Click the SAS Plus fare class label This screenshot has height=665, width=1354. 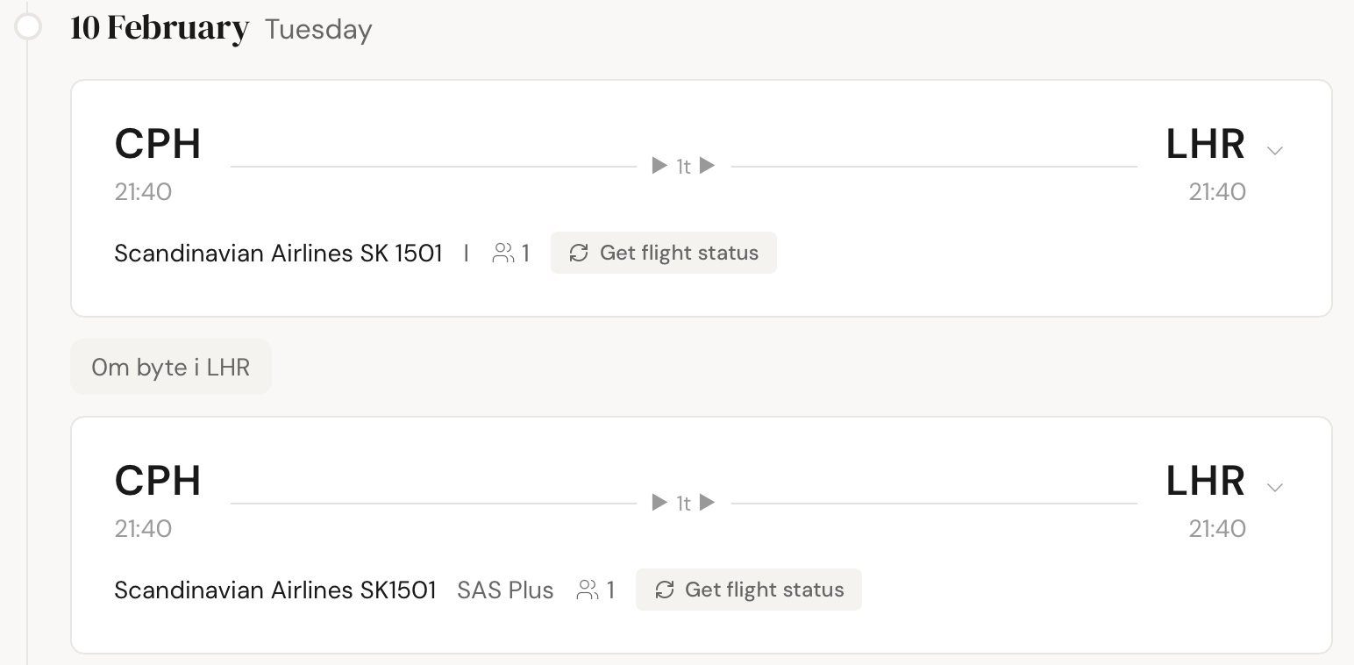(x=505, y=590)
